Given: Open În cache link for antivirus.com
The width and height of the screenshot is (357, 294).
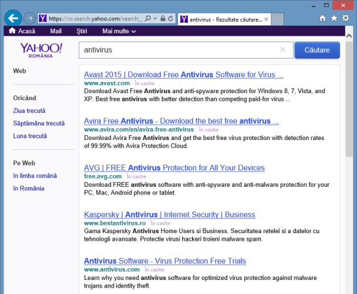Looking at the screenshot, I should point(154,269).
